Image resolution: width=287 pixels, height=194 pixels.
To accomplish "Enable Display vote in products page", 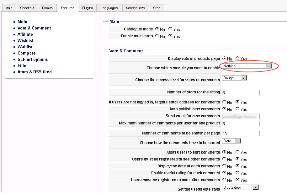I will pos(237,59).
